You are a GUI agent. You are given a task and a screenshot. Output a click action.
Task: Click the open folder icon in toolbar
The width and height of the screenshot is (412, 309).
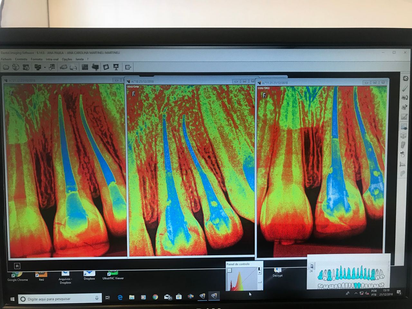(x=6, y=67)
